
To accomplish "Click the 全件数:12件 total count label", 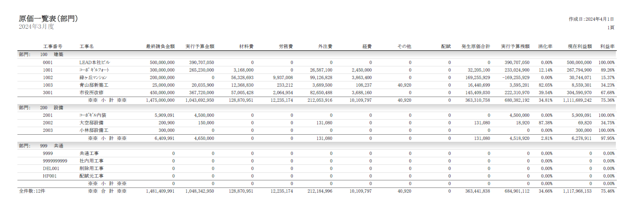I will tap(32, 191).
